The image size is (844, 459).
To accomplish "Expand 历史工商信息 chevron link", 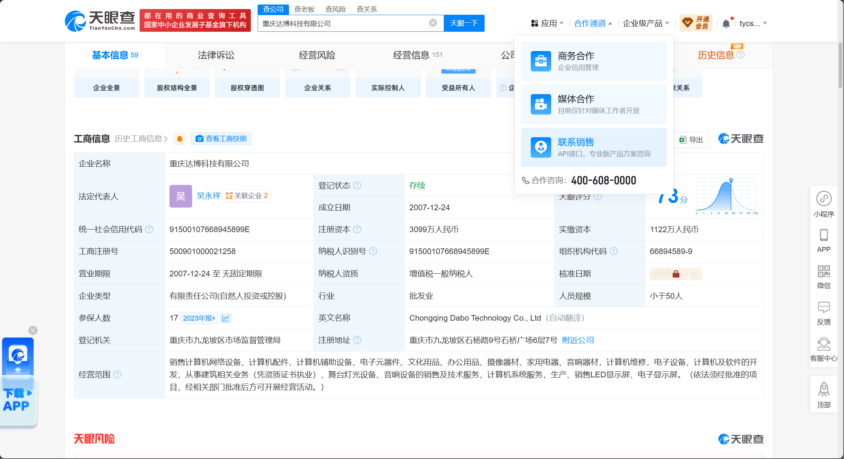I will [x=141, y=139].
